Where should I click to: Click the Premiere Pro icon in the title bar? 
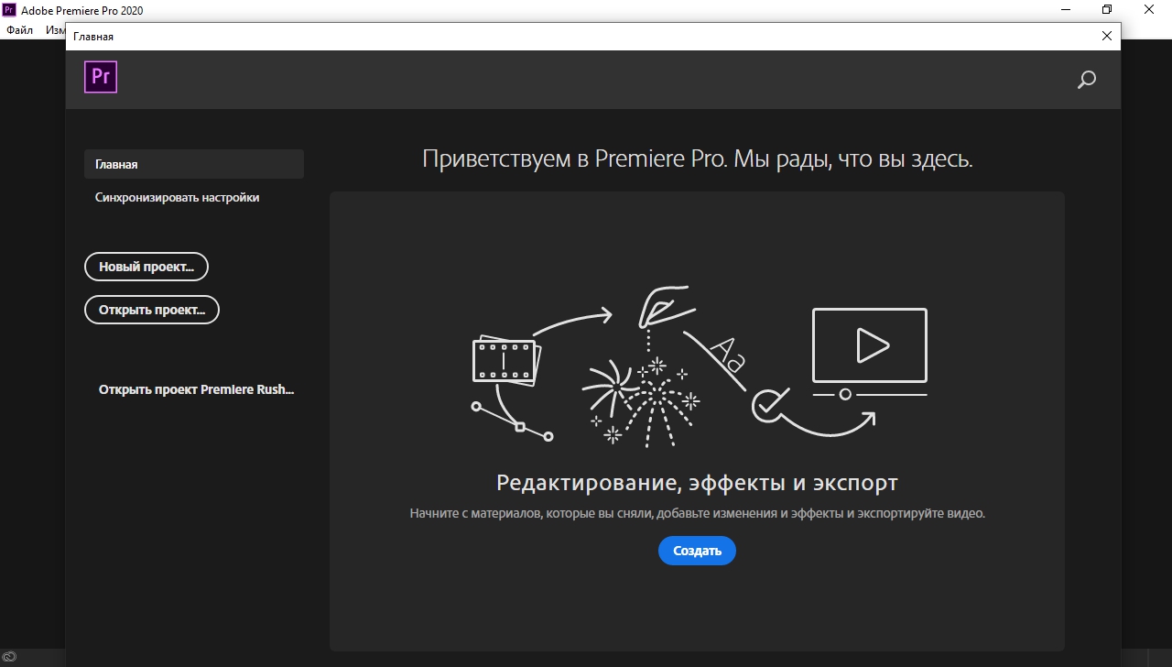coord(10,10)
